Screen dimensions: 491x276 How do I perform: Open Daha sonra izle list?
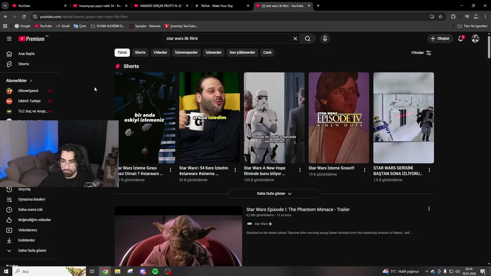coord(30,210)
